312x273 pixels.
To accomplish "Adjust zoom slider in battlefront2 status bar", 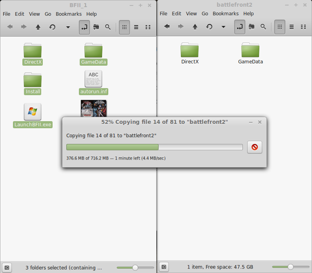I will pyautogui.click(x=291, y=267).
